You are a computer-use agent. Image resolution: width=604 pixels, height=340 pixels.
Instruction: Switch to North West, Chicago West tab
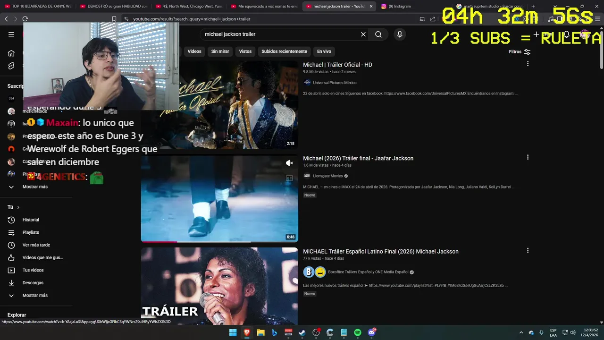pyautogui.click(x=189, y=6)
